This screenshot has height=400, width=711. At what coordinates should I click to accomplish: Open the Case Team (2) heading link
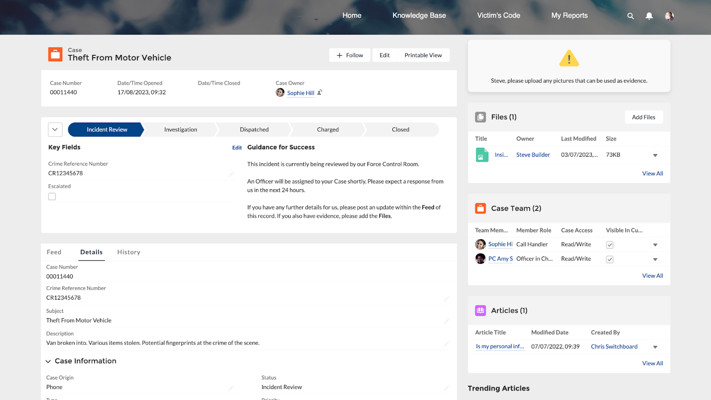coord(516,208)
